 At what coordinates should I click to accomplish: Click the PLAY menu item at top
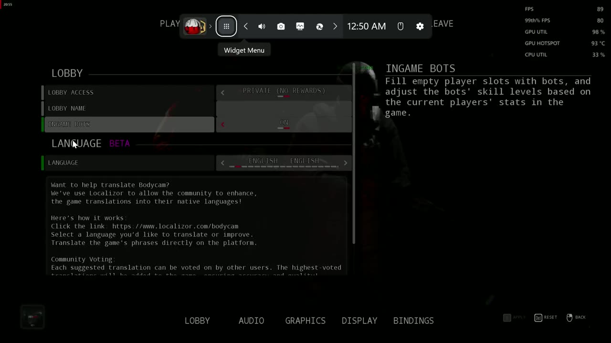click(x=170, y=24)
